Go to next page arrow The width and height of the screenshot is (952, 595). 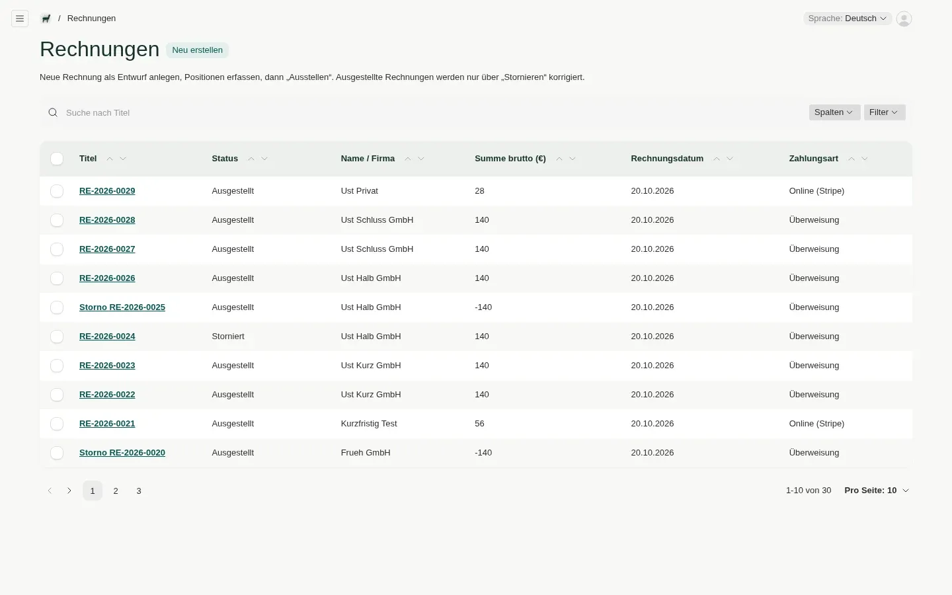click(x=69, y=491)
